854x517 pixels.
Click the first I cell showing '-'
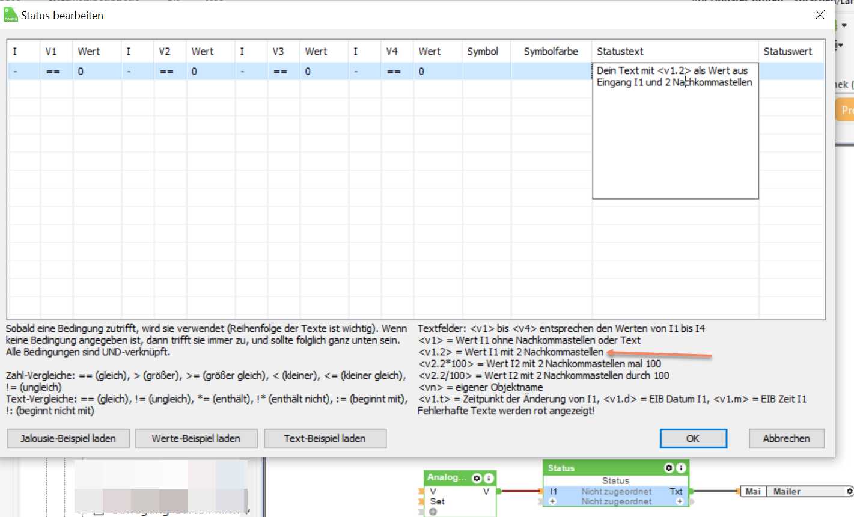coord(24,72)
